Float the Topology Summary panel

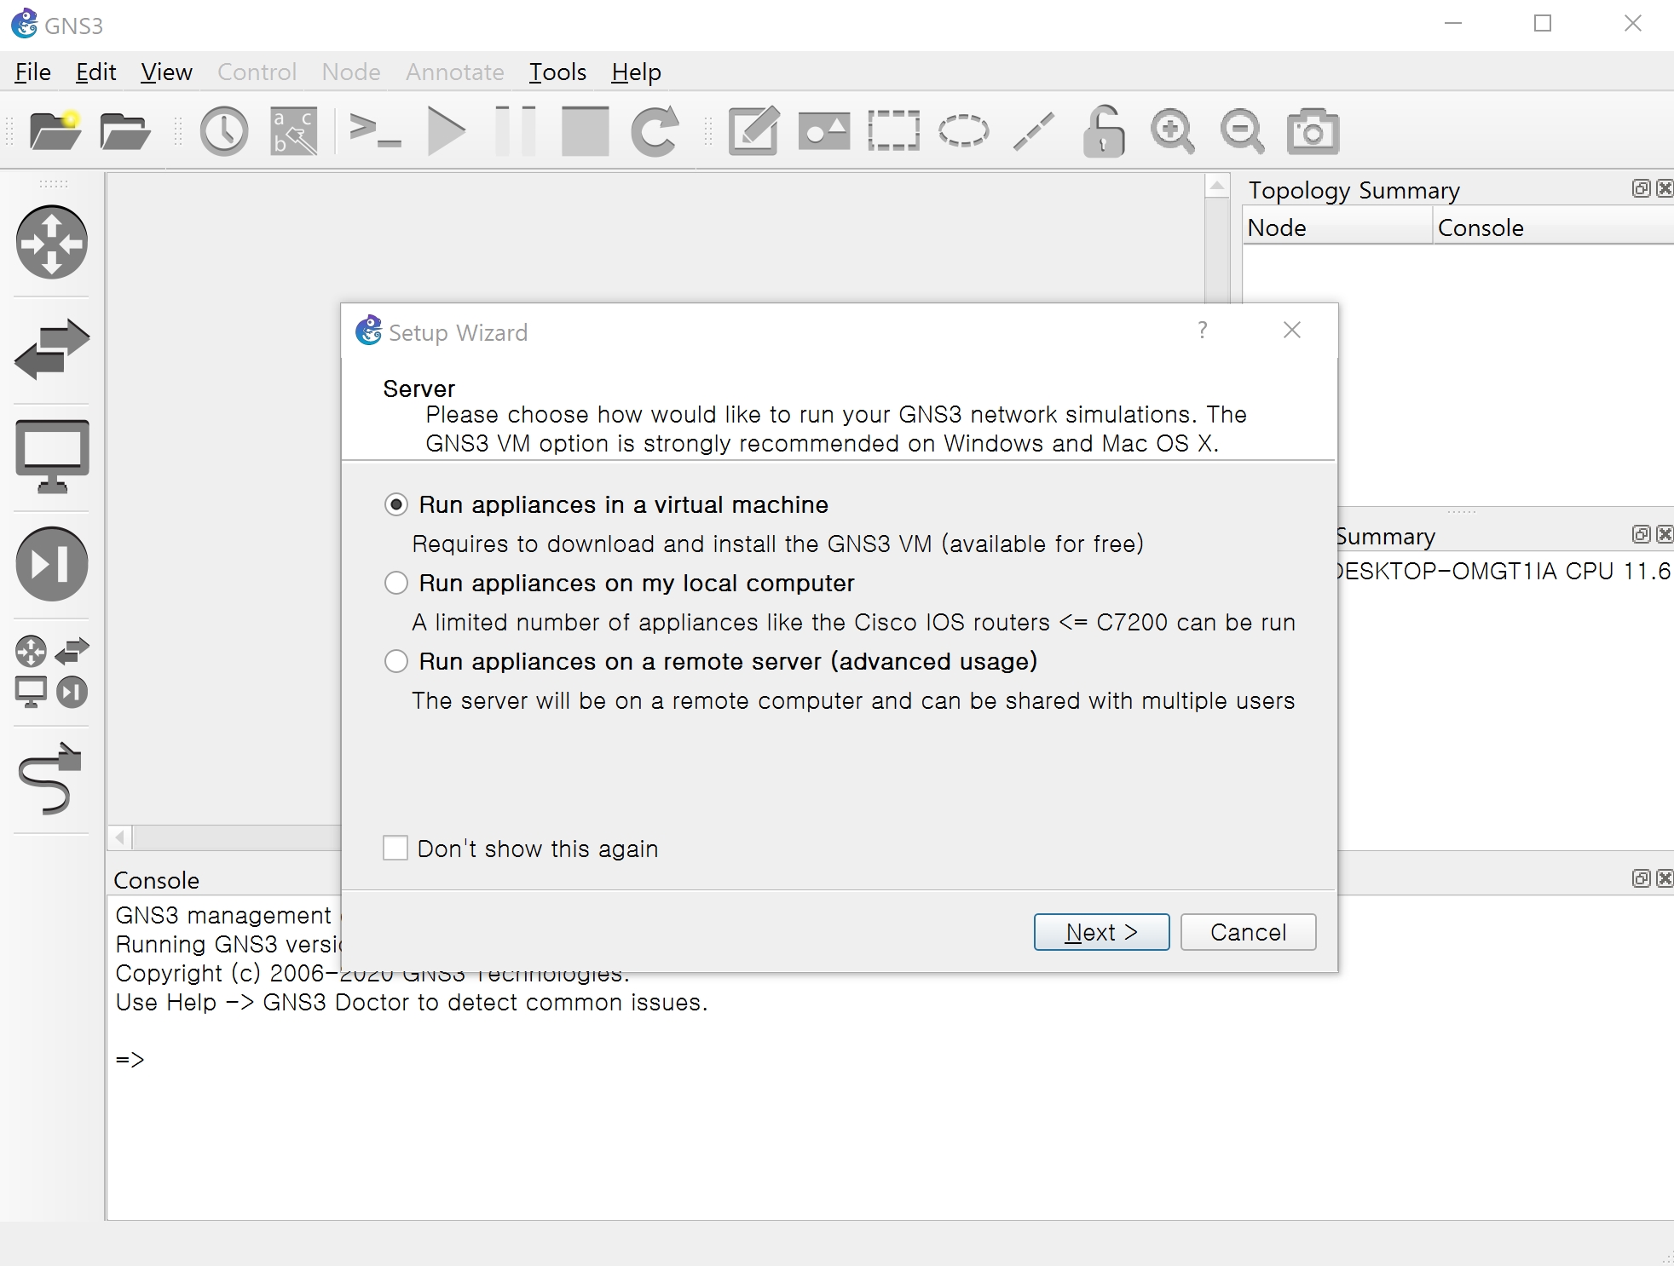1641,188
